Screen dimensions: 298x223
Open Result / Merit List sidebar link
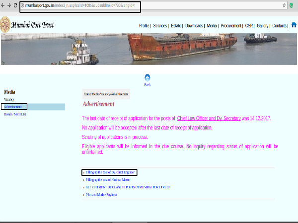(15, 114)
